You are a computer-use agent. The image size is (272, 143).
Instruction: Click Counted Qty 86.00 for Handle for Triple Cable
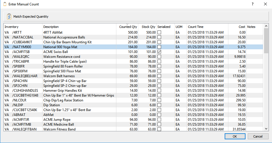[x=133, y=62]
